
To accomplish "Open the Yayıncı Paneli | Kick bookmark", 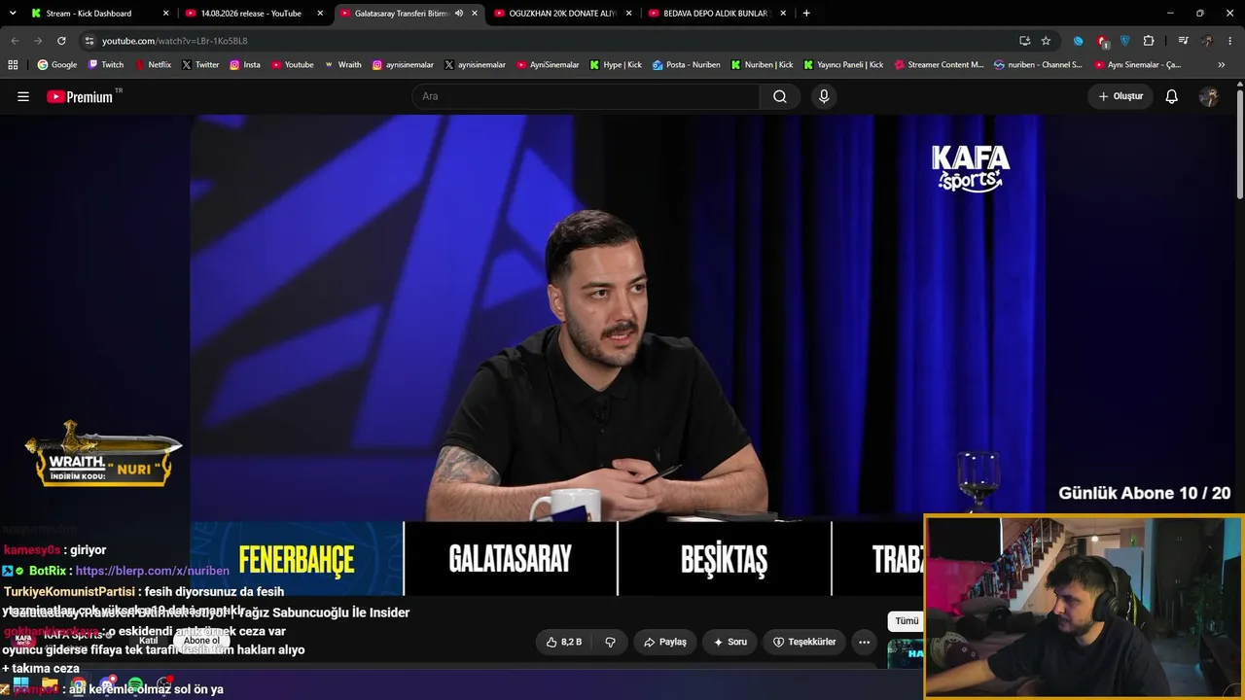I will coord(843,65).
